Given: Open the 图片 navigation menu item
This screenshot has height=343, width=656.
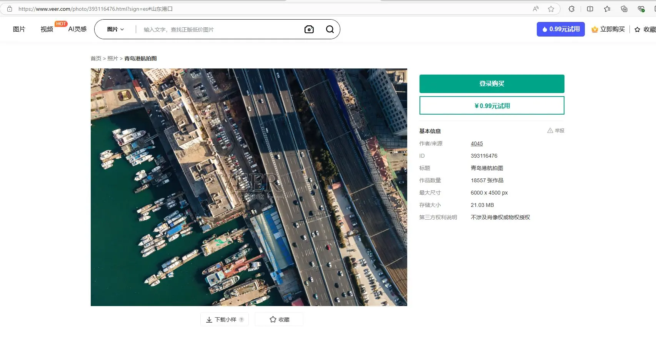Looking at the screenshot, I should click(19, 29).
